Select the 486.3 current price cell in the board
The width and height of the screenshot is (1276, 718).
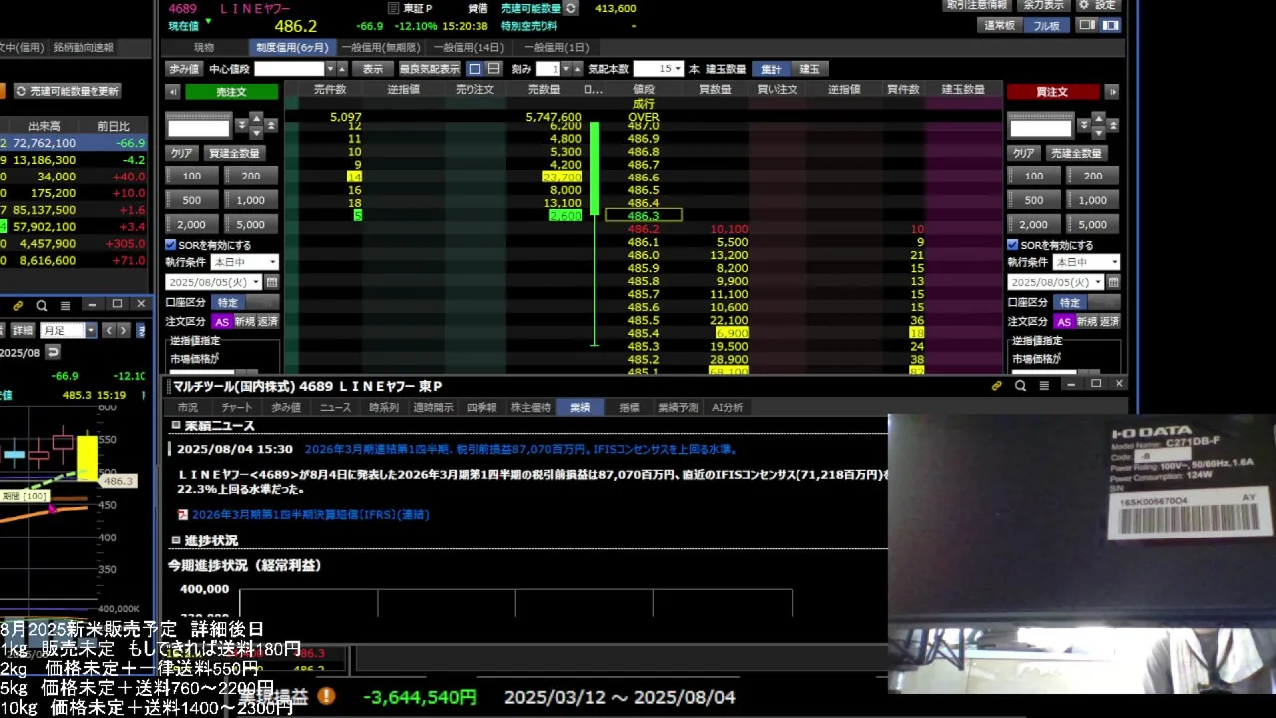(x=643, y=216)
